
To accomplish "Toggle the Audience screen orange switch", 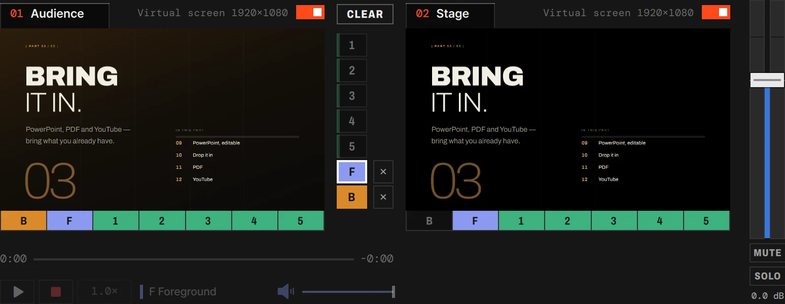I will click(310, 13).
